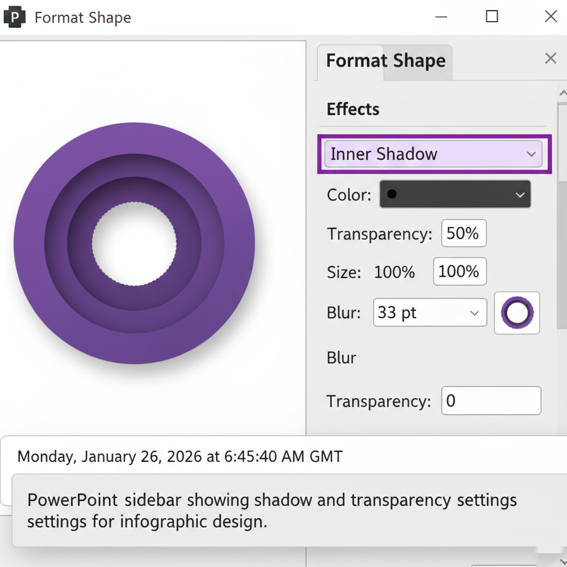
Task: Click the scrollbar up arrow
Action: click(x=562, y=92)
